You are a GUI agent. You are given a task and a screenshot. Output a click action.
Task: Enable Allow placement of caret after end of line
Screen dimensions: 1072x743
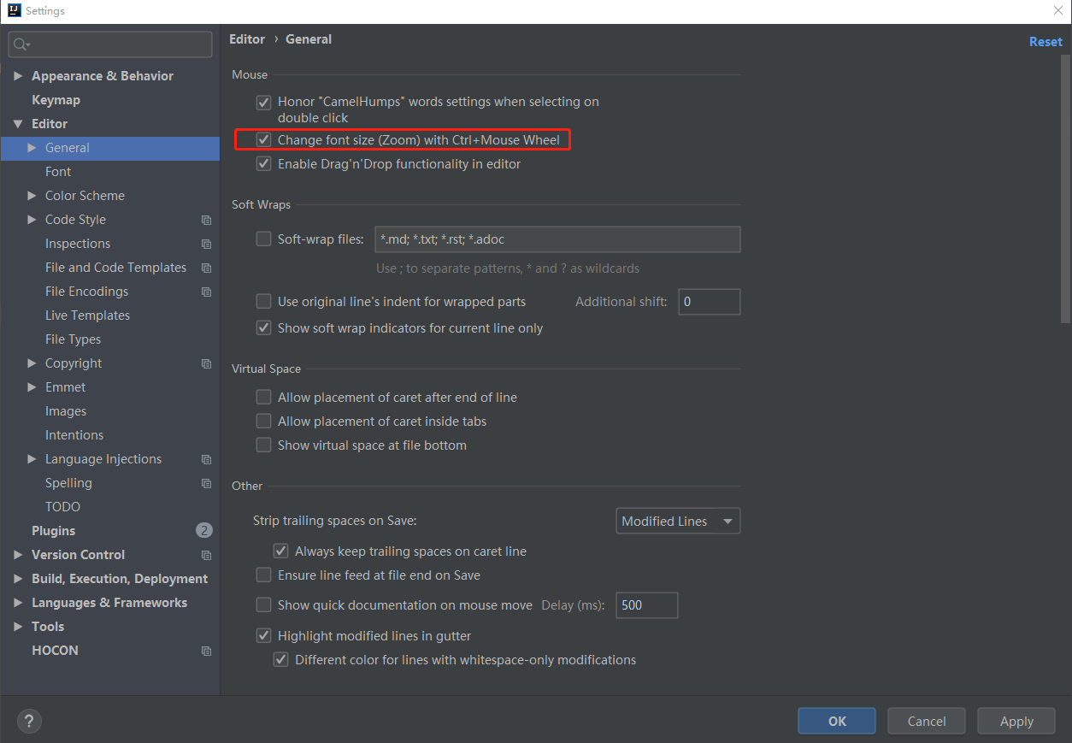264,398
